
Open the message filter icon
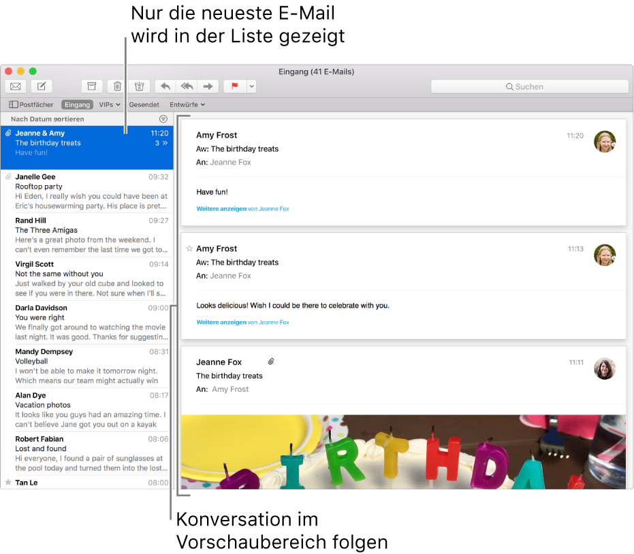(163, 118)
